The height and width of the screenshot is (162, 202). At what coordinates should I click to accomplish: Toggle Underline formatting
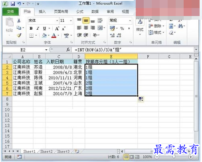[45, 28]
